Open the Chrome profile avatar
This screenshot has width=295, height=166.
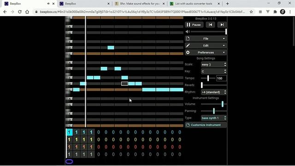(x=283, y=12)
